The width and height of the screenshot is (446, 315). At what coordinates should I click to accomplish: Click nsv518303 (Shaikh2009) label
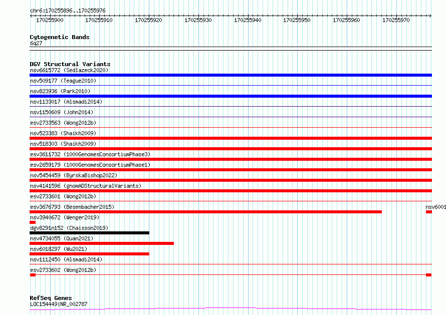63,144
